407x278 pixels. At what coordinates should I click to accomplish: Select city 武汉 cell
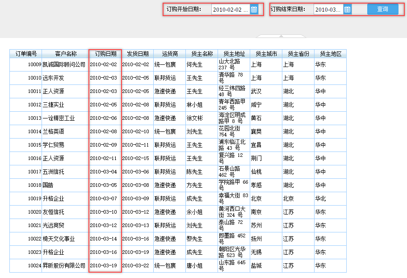click(x=266, y=91)
